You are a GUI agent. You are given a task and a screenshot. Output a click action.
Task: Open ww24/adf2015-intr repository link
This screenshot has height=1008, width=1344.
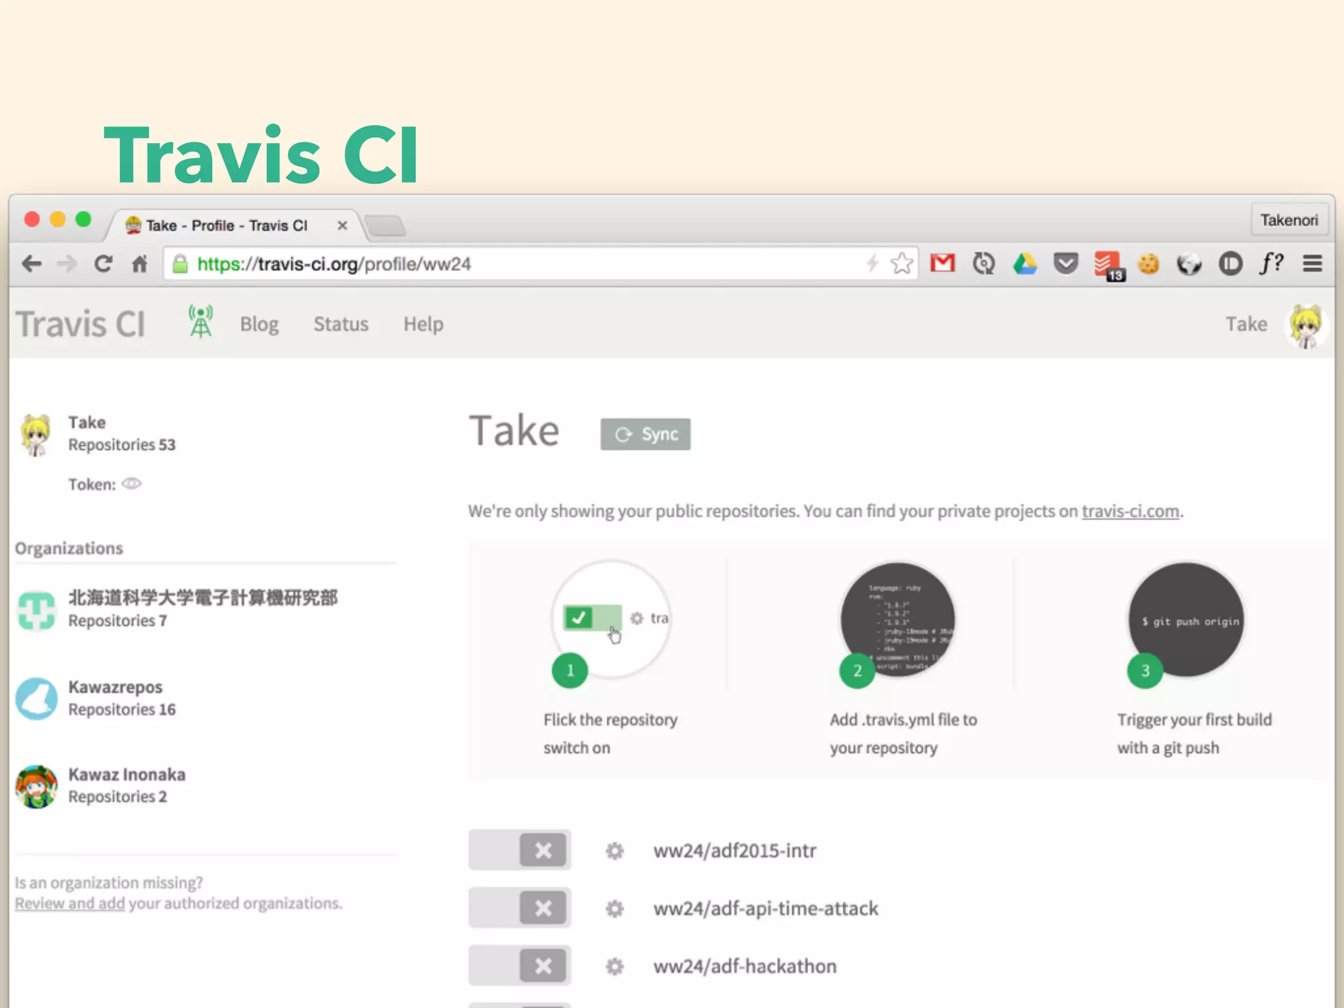734,851
